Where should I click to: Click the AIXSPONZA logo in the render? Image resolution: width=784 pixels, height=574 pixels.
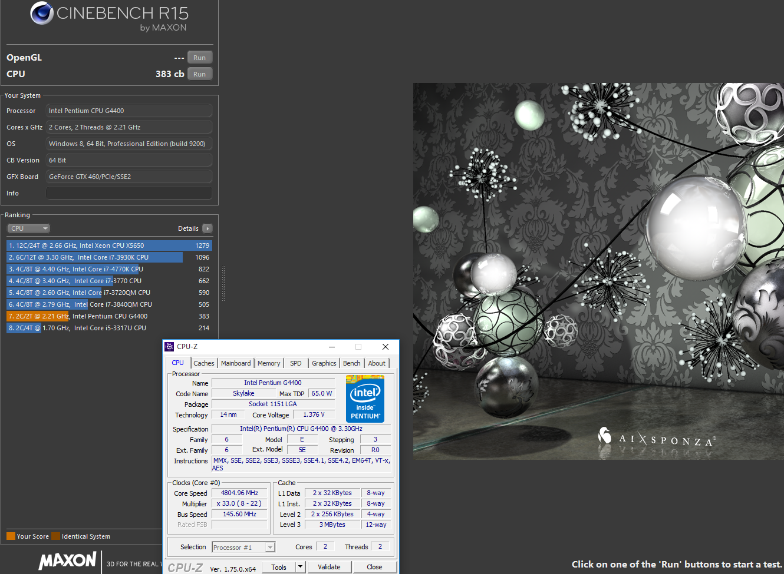pyautogui.click(x=657, y=438)
